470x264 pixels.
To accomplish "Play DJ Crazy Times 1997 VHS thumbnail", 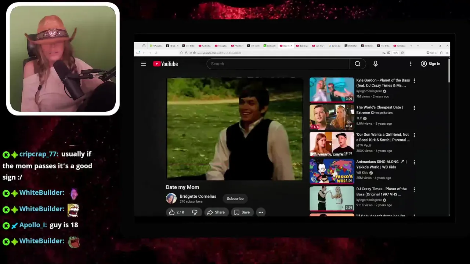I will 332,198.
